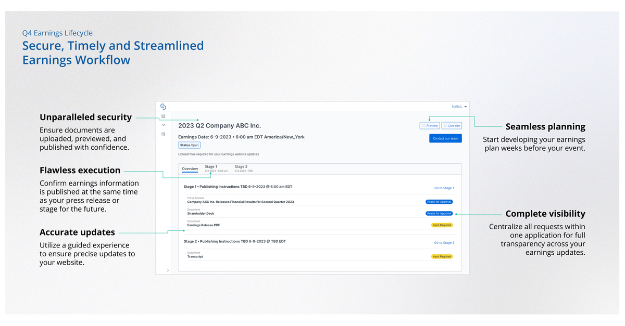This screenshot has width=625, height=326.
Task: Click the card icon in the left sidebar
Action: click(163, 133)
